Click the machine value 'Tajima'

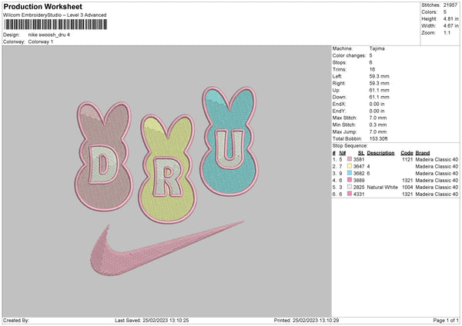click(x=377, y=48)
